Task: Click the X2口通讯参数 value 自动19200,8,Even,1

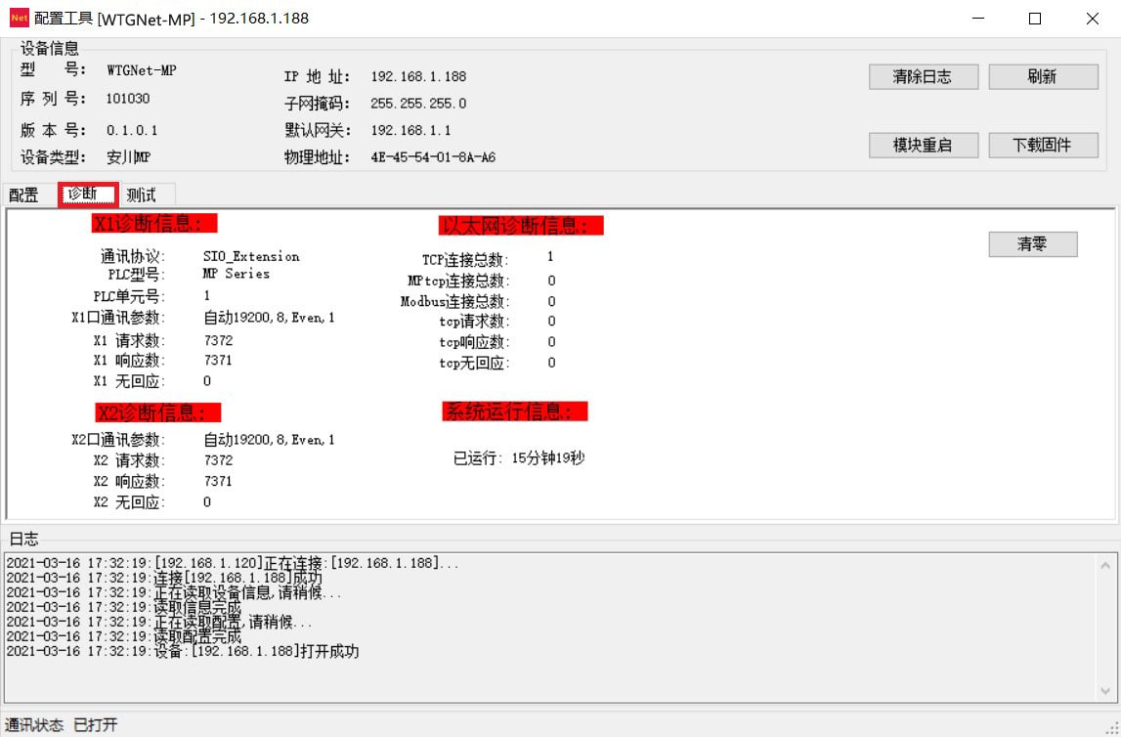Action: 269,440
